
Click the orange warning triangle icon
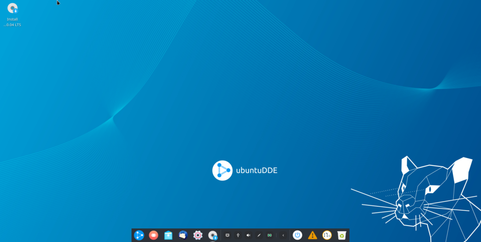pyautogui.click(x=312, y=235)
